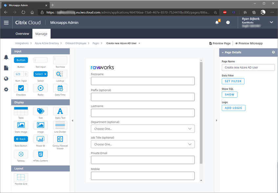Open the Ryan Bijkerk account menu chevron
Viewport: 278px width, 193px height.
click(x=271, y=22)
